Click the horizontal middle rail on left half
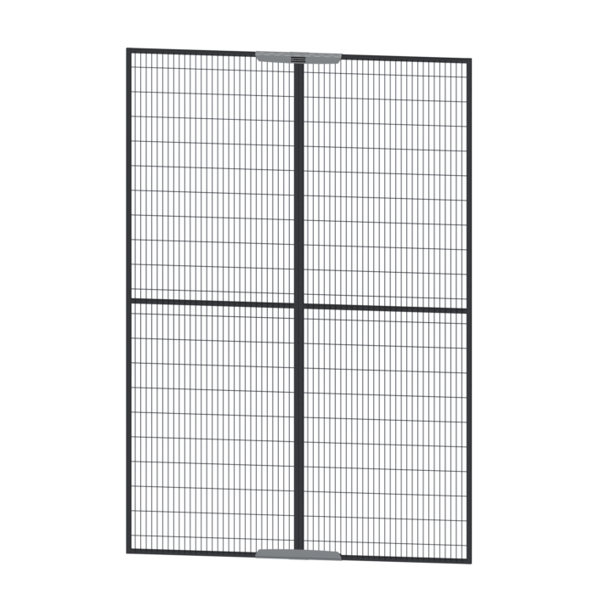This screenshot has height=612, width=612. pos(212,301)
